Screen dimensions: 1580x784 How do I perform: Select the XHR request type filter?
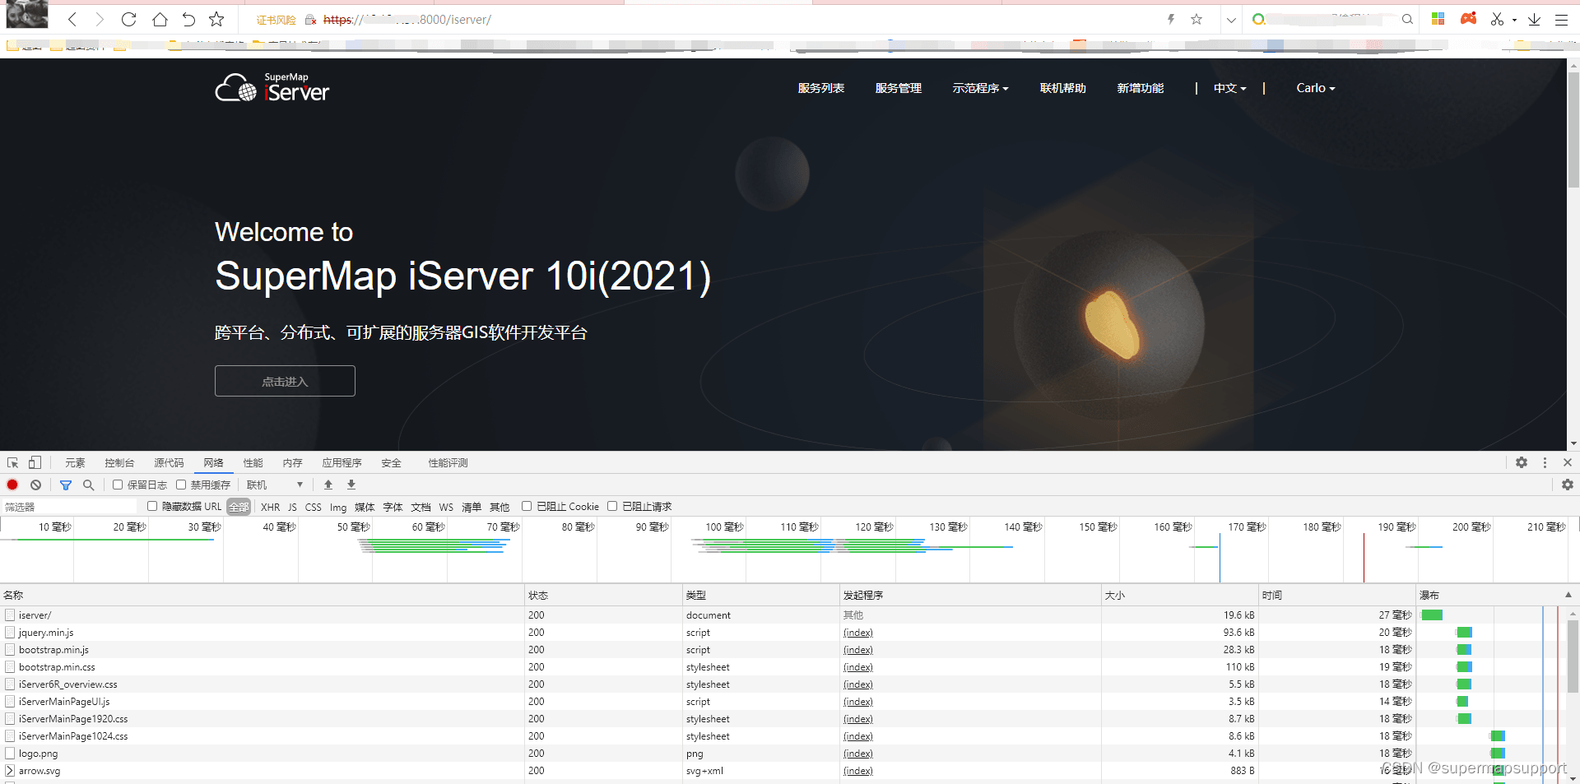click(x=270, y=508)
